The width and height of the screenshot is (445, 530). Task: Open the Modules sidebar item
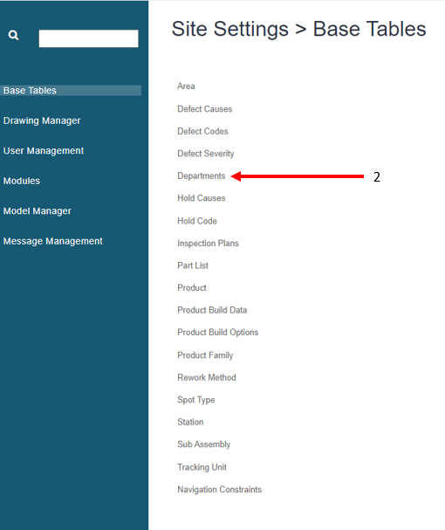(22, 181)
